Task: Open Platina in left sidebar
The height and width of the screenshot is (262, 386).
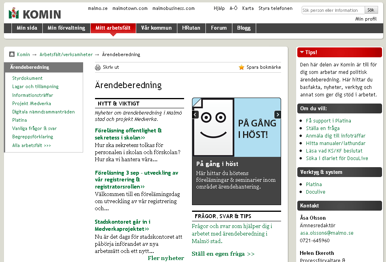Action: (19, 120)
